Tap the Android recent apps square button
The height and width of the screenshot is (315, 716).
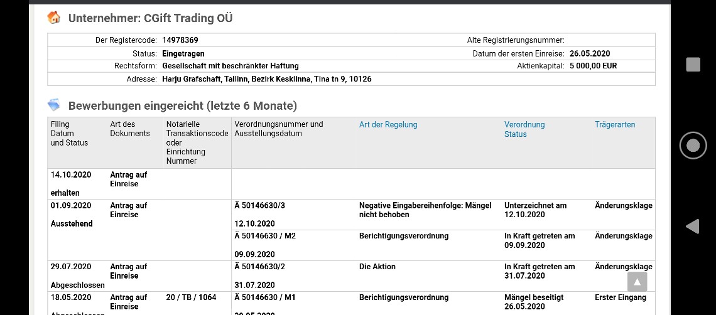point(693,64)
